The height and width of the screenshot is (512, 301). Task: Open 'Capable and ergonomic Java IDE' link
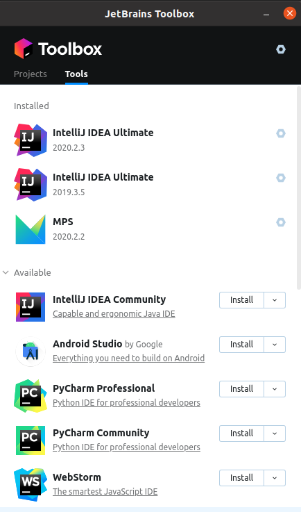pos(114,314)
